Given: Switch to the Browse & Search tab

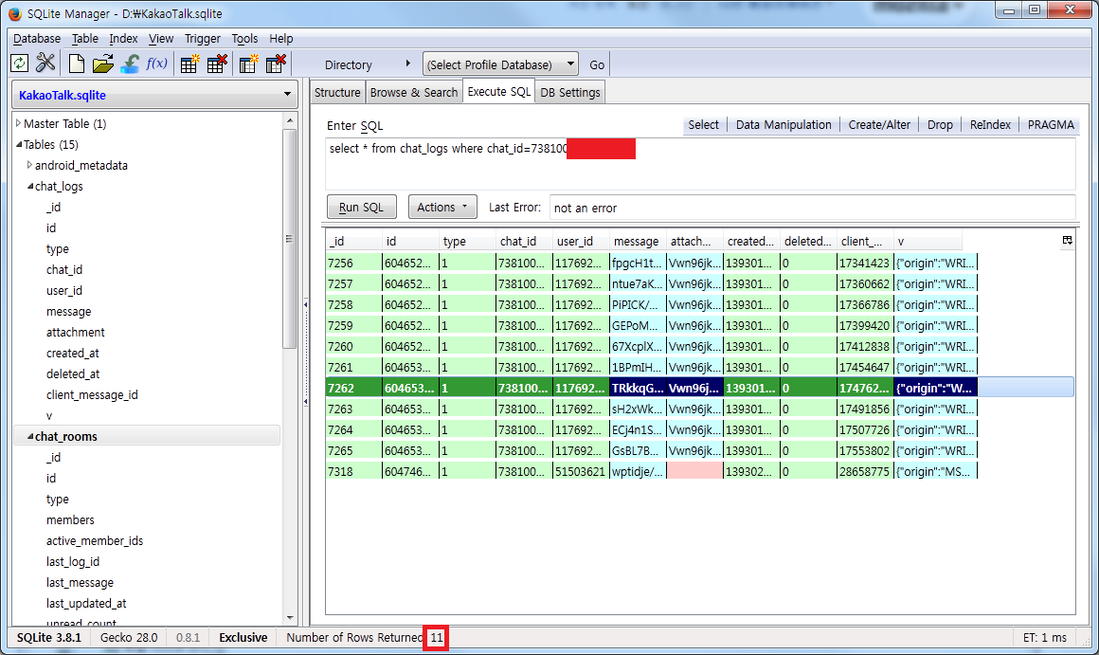Looking at the screenshot, I should point(413,92).
